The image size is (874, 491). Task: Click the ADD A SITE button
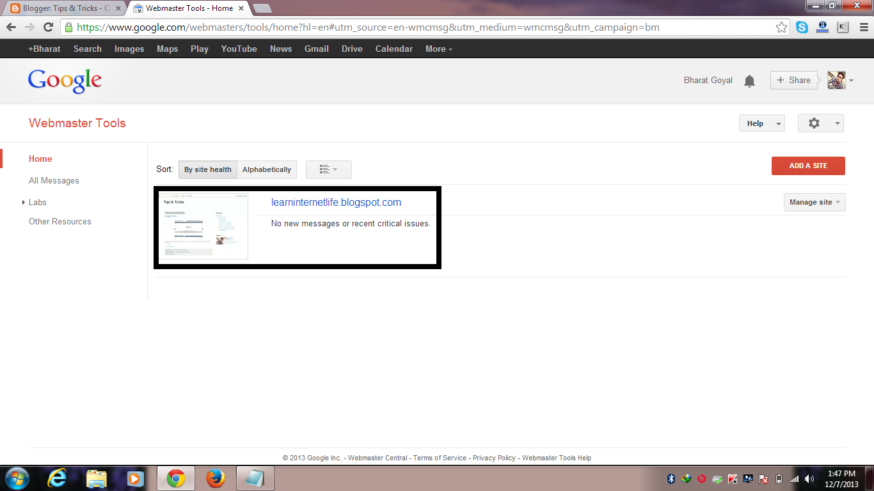click(808, 166)
